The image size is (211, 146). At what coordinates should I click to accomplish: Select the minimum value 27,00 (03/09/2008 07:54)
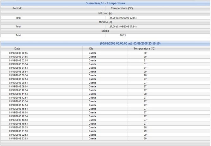tap(125, 27)
